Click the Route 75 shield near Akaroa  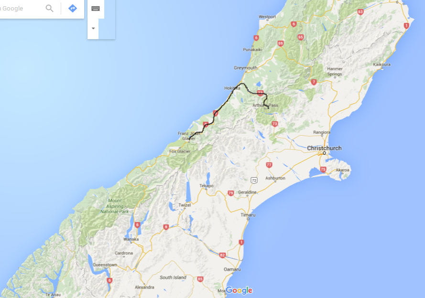[323, 170]
